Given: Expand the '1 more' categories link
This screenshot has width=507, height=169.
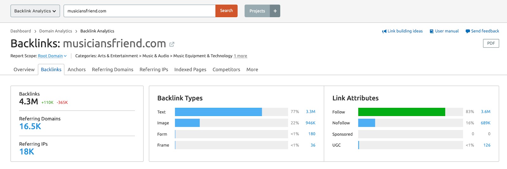Looking at the screenshot, I should [x=241, y=56].
